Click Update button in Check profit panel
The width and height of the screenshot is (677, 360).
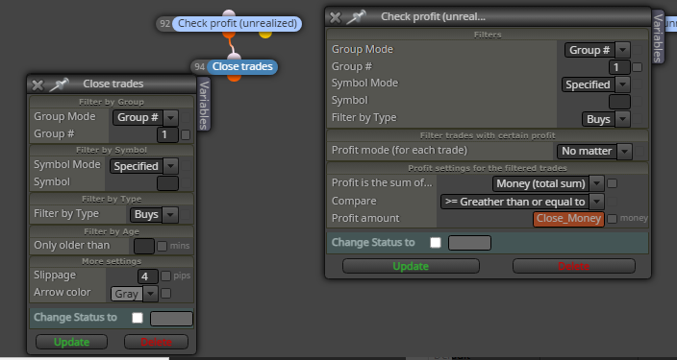(411, 266)
